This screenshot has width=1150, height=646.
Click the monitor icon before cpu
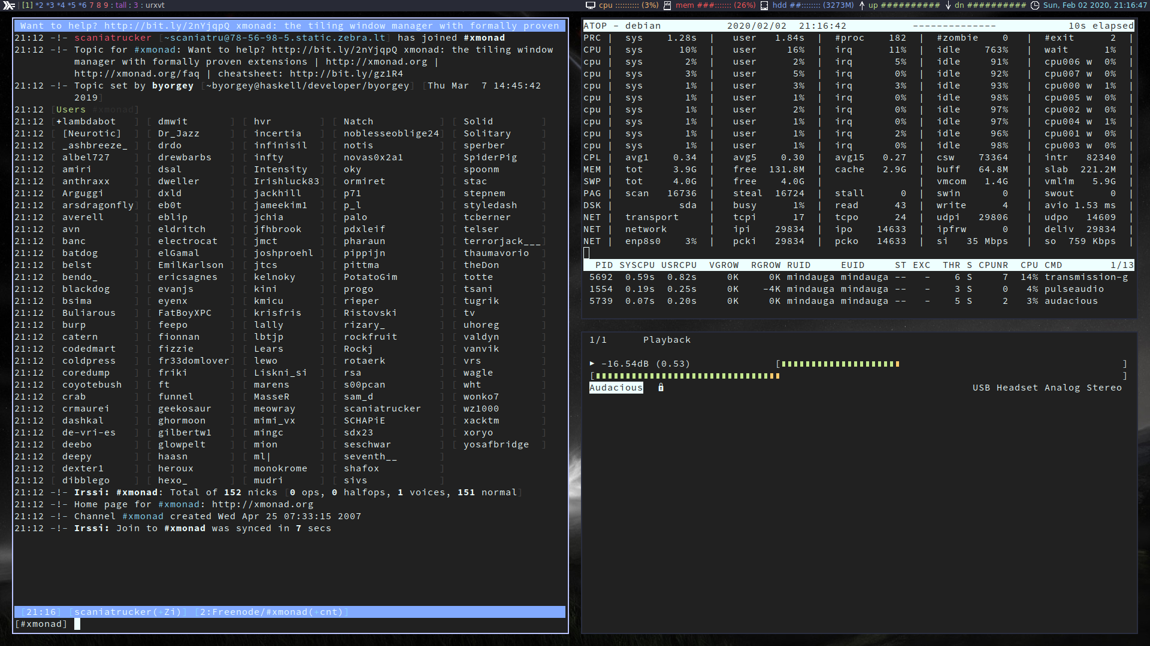pyautogui.click(x=591, y=5)
